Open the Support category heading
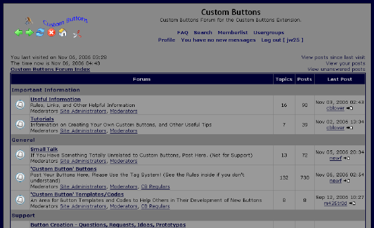Viewport: 374px width, 228px height. [24, 216]
